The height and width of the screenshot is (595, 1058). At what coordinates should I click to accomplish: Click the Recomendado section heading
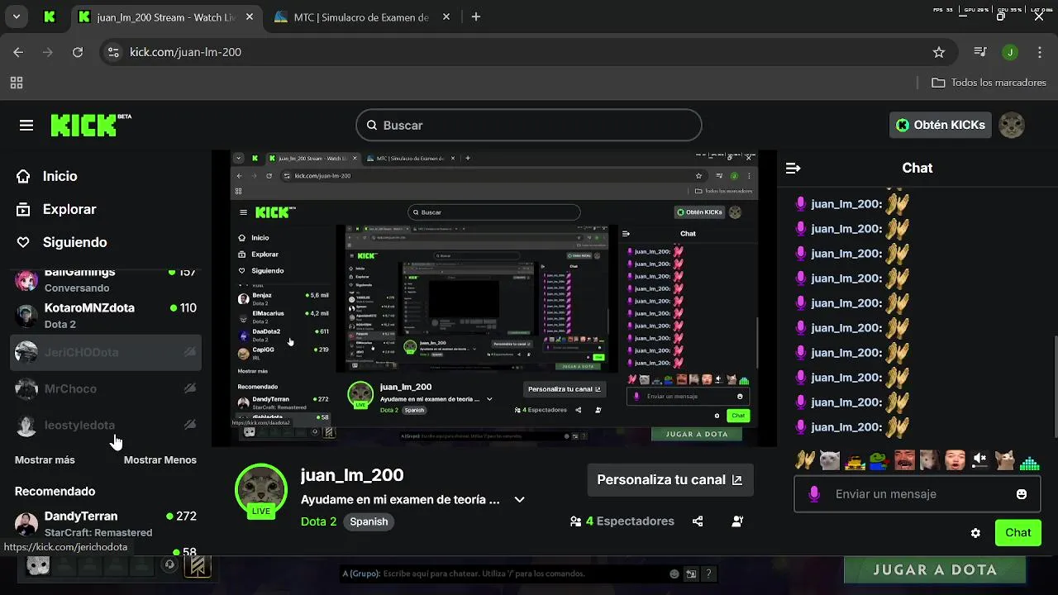[55, 491]
